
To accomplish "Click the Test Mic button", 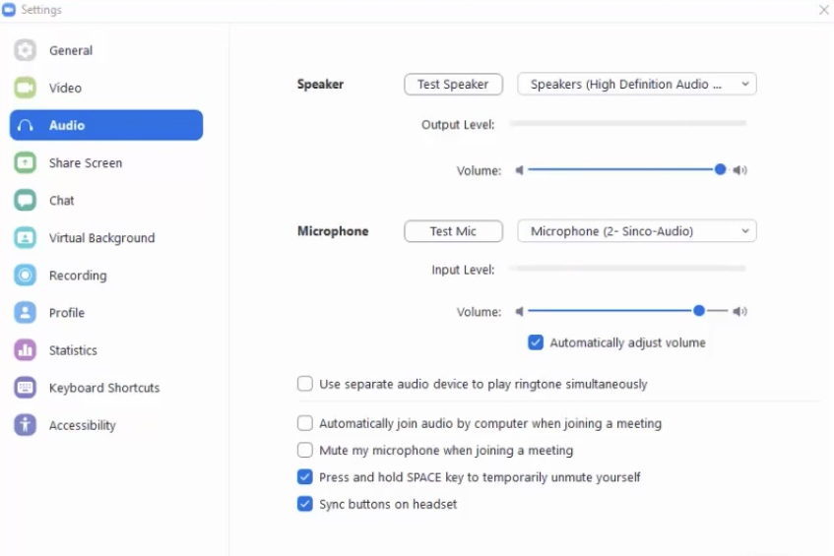I will click(x=453, y=231).
